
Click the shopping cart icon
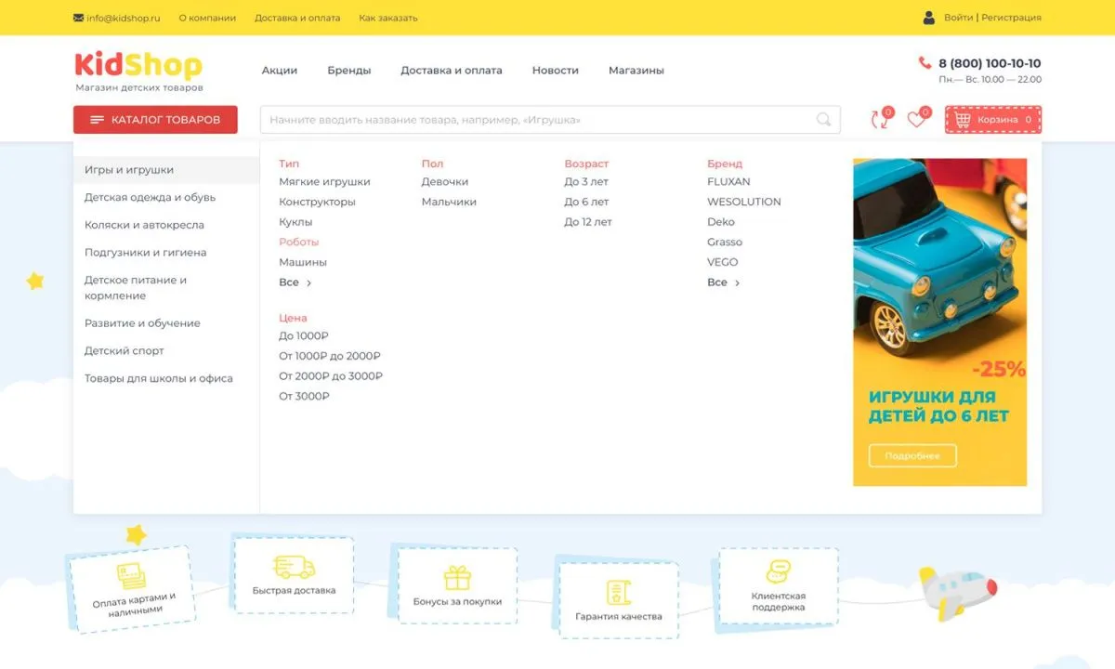(962, 120)
